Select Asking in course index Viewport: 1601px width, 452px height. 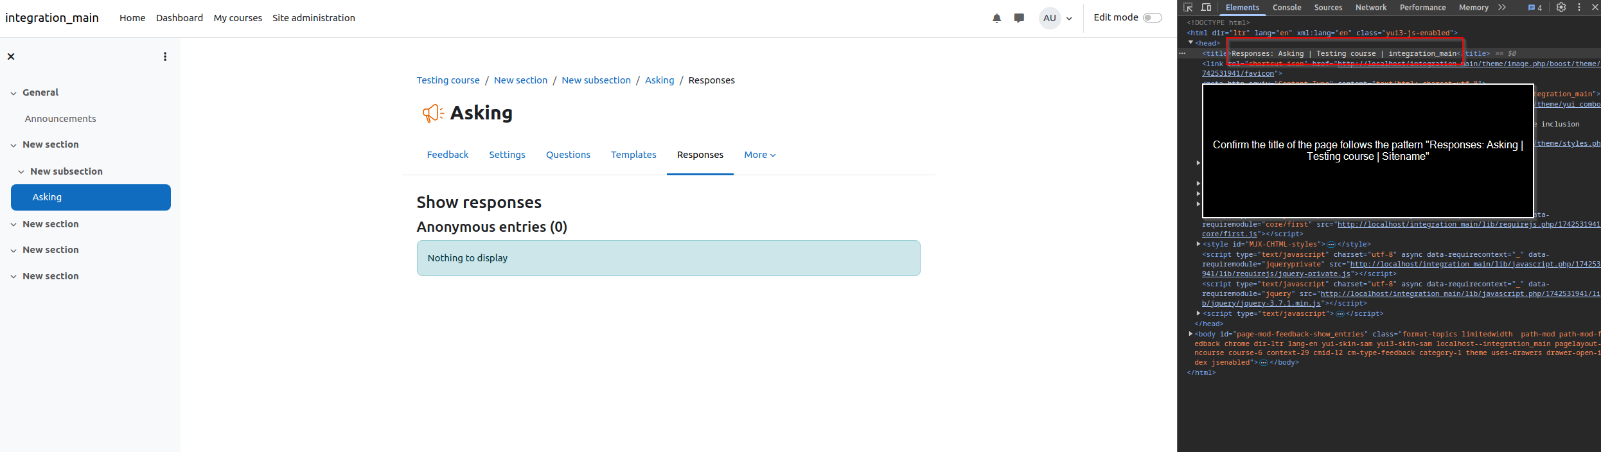[91, 197]
